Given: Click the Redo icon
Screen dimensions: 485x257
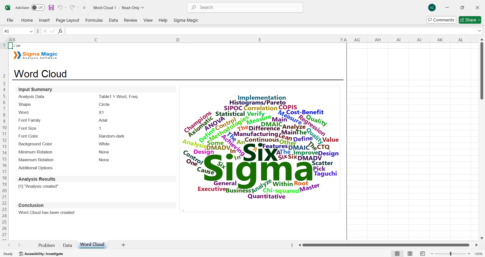Looking at the screenshot, I should pyautogui.click(x=72, y=7).
